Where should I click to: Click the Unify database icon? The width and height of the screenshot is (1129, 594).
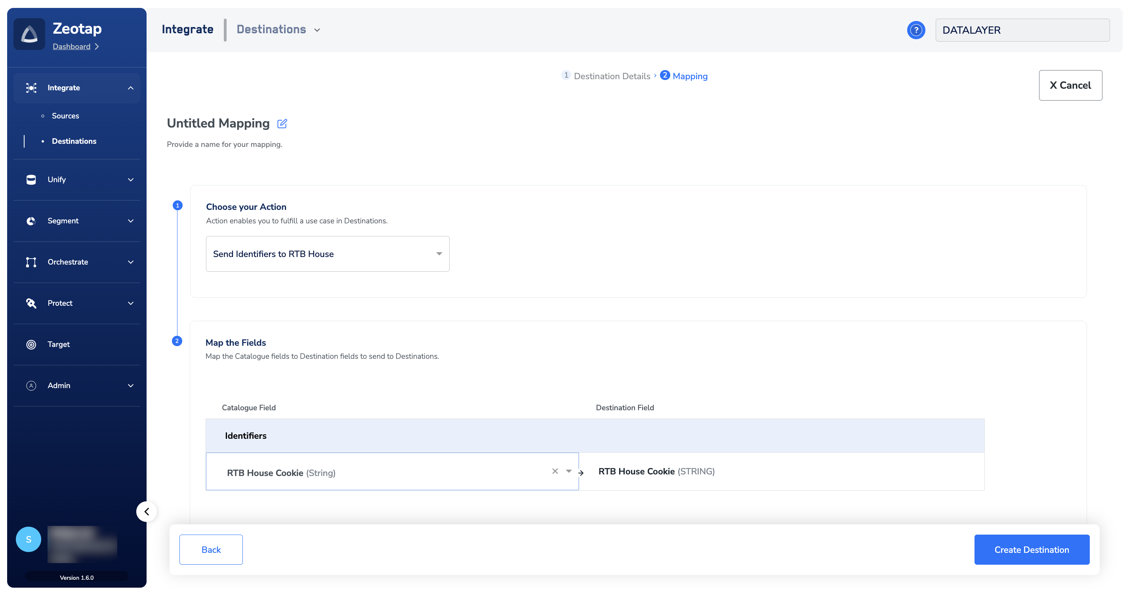coord(31,180)
